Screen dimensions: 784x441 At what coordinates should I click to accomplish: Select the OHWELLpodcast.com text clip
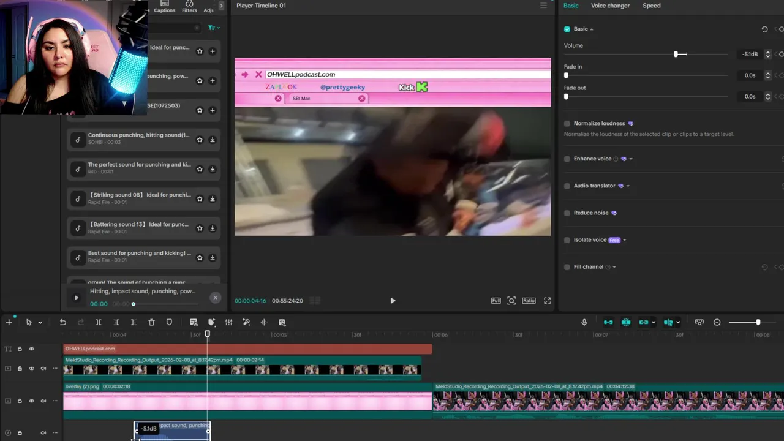click(x=247, y=349)
